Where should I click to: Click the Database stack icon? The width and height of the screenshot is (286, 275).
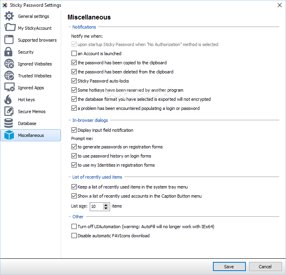click(9, 123)
